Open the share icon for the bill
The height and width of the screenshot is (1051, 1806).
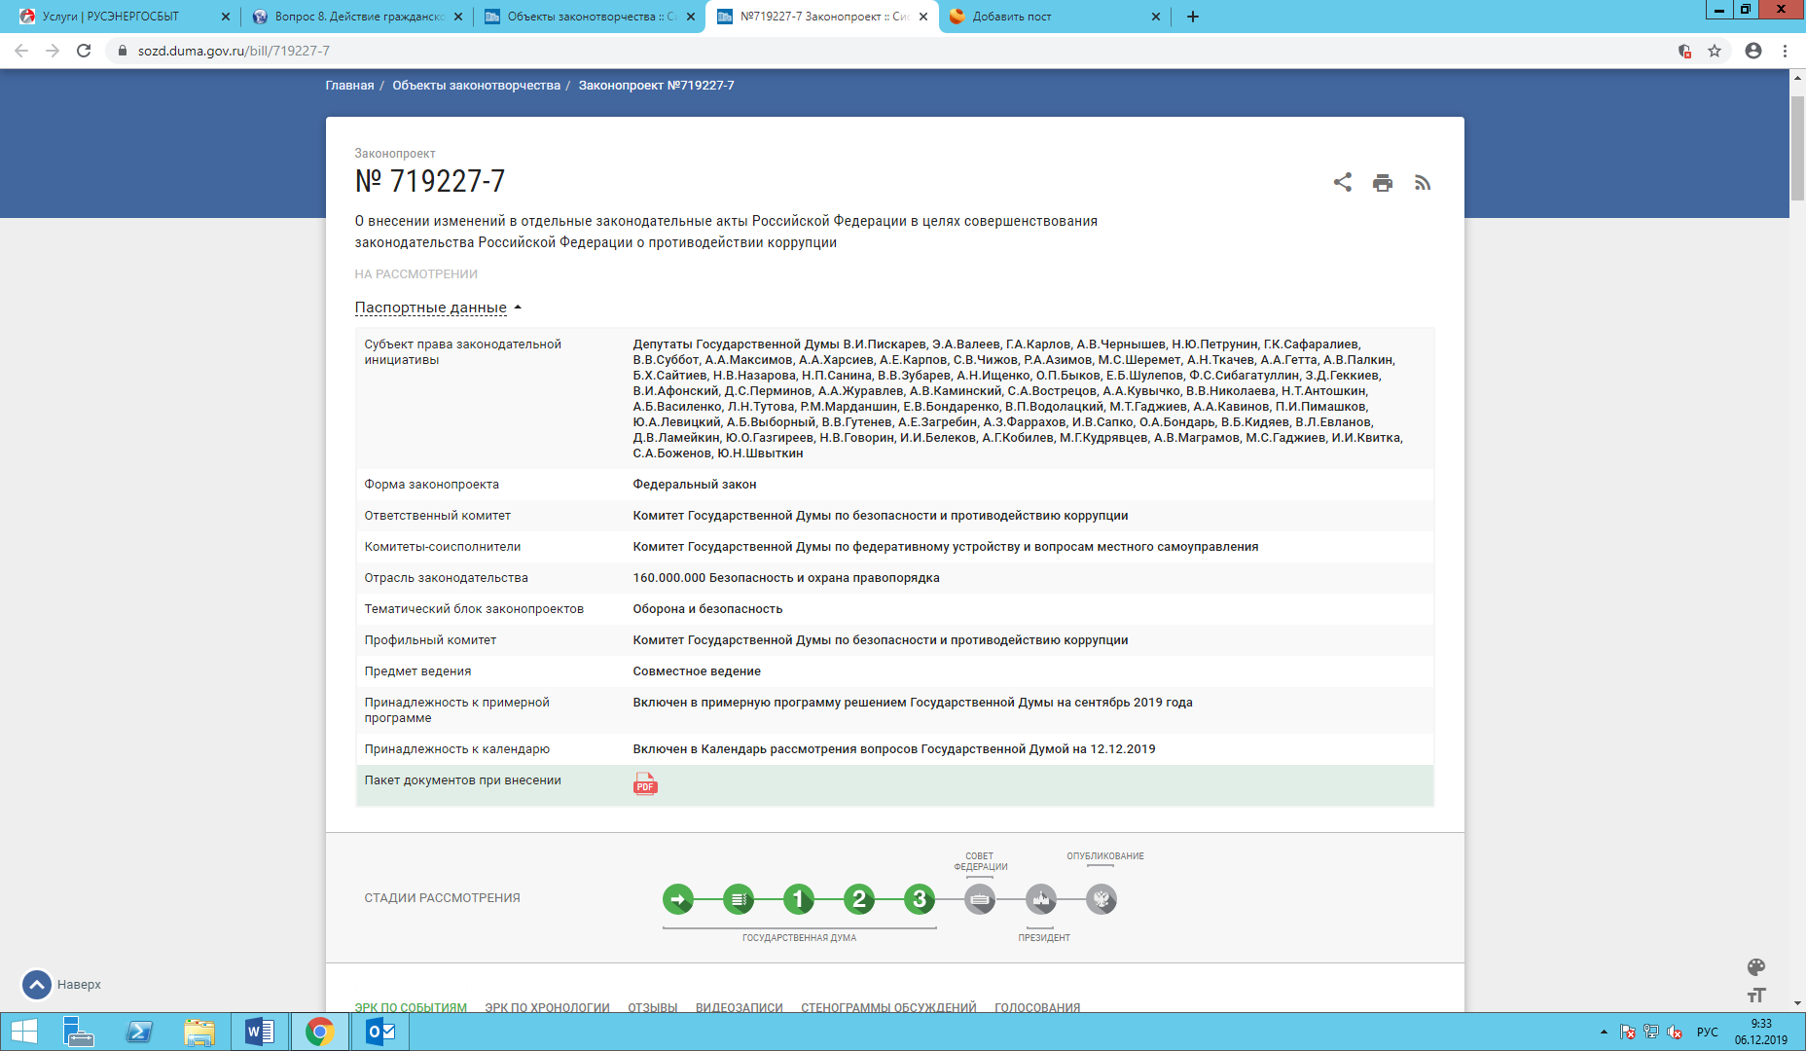(1342, 182)
